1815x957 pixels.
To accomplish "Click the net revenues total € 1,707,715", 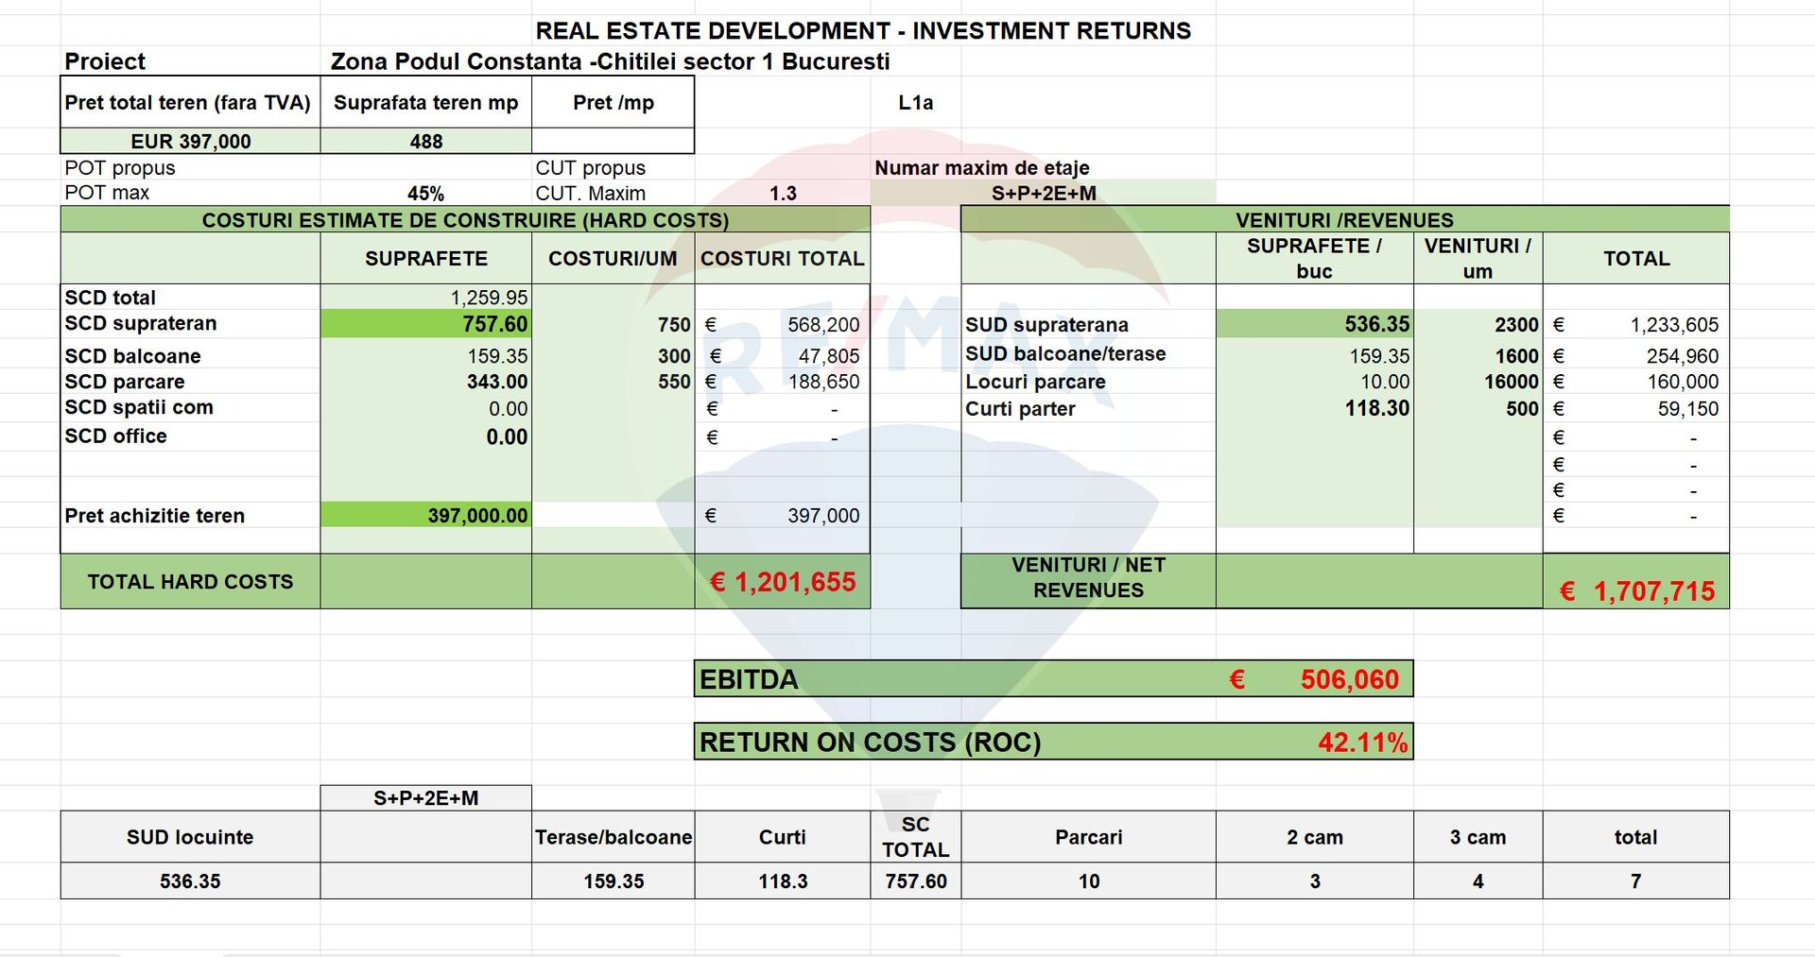I will coord(1637,591).
